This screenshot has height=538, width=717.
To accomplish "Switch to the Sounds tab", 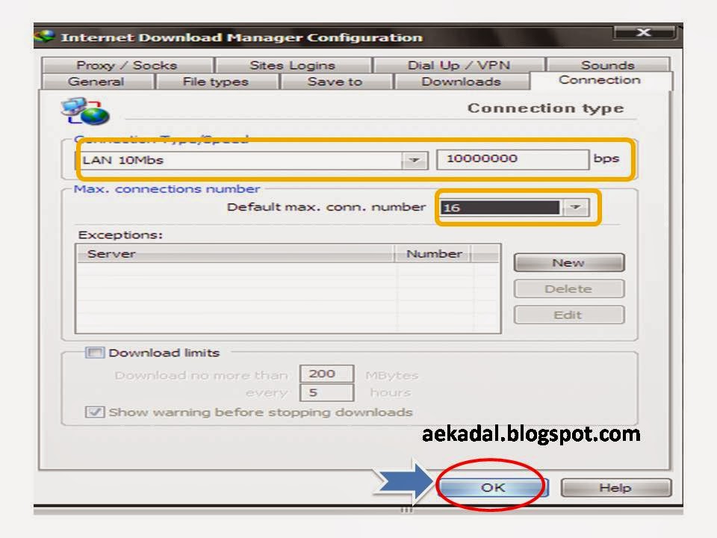I will (x=608, y=65).
